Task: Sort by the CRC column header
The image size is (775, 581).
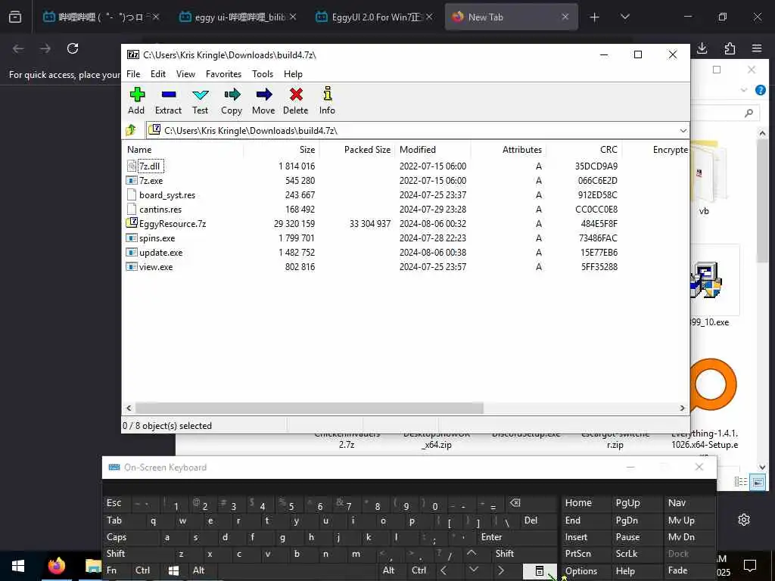Action: 584,150
